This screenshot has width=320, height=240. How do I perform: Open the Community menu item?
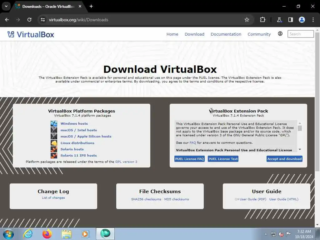[259, 34]
